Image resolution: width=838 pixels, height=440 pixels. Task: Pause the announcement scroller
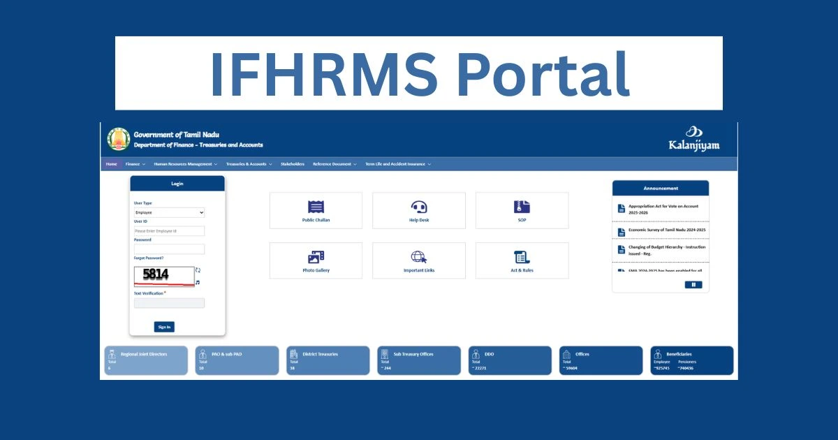[693, 285]
